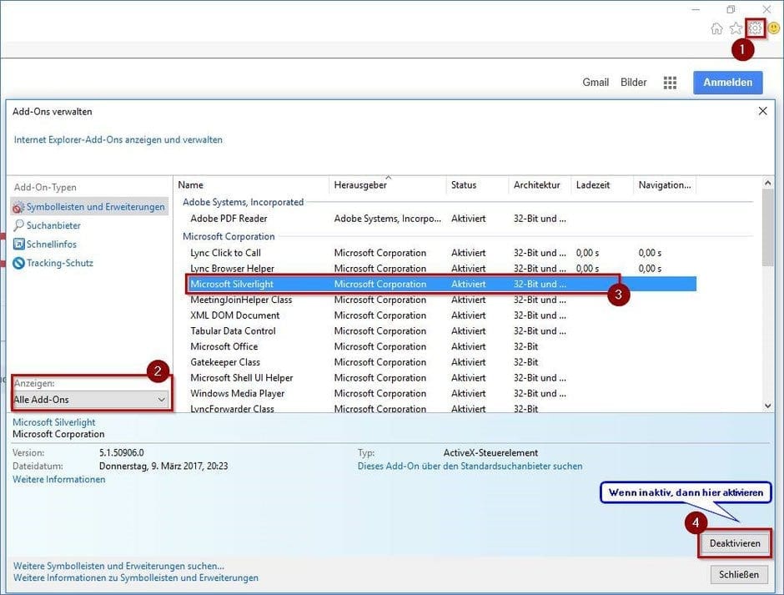Click Internet Explorer-Add-Ons anzeigen und verwalten text
This screenshot has height=595, width=784.
click(118, 139)
